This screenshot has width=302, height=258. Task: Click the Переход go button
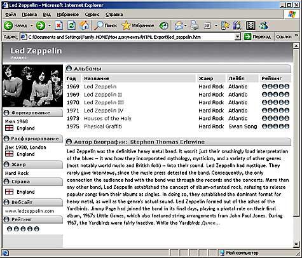coord(257,37)
